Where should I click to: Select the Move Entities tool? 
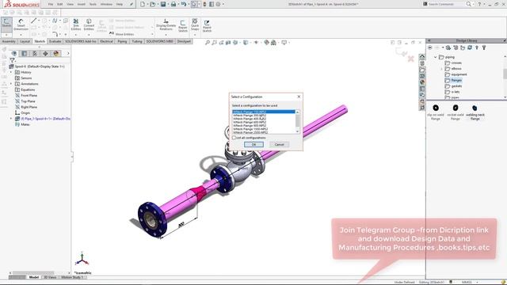[121, 34]
